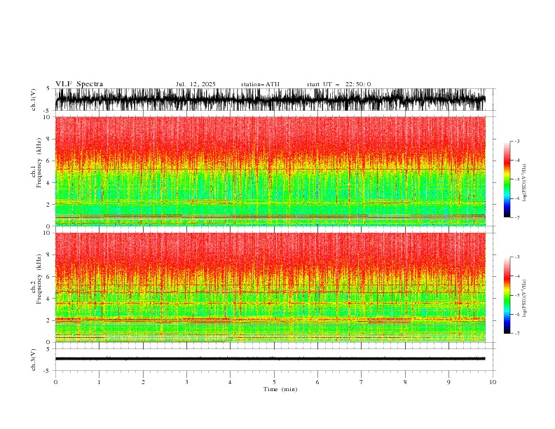Click the ch.1 colorbar "log(PSD)(V²/Hz)" label
The height and width of the screenshot is (429, 555).
coord(525,183)
